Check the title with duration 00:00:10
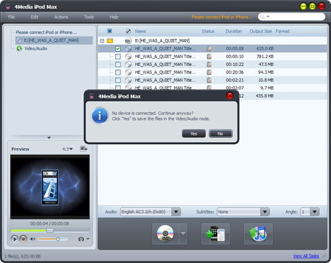This screenshot has height=263, width=331. pyautogui.click(x=118, y=57)
